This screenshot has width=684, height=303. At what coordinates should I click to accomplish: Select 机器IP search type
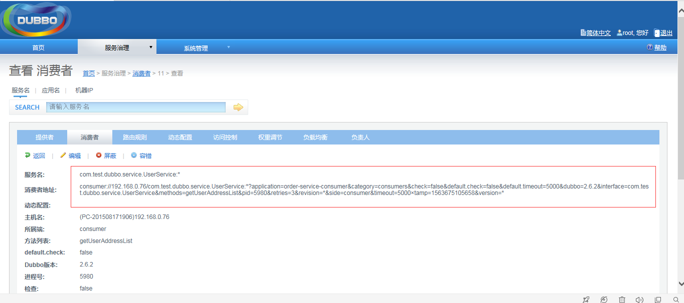point(84,90)
